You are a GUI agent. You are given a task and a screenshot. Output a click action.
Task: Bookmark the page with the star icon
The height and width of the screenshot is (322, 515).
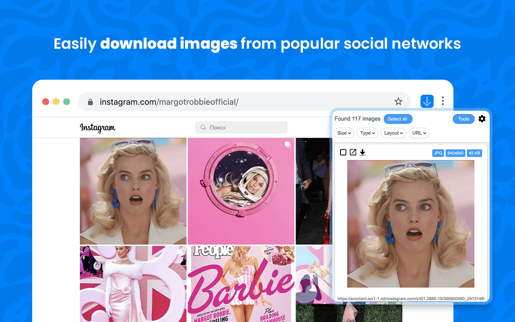point(398,101)
